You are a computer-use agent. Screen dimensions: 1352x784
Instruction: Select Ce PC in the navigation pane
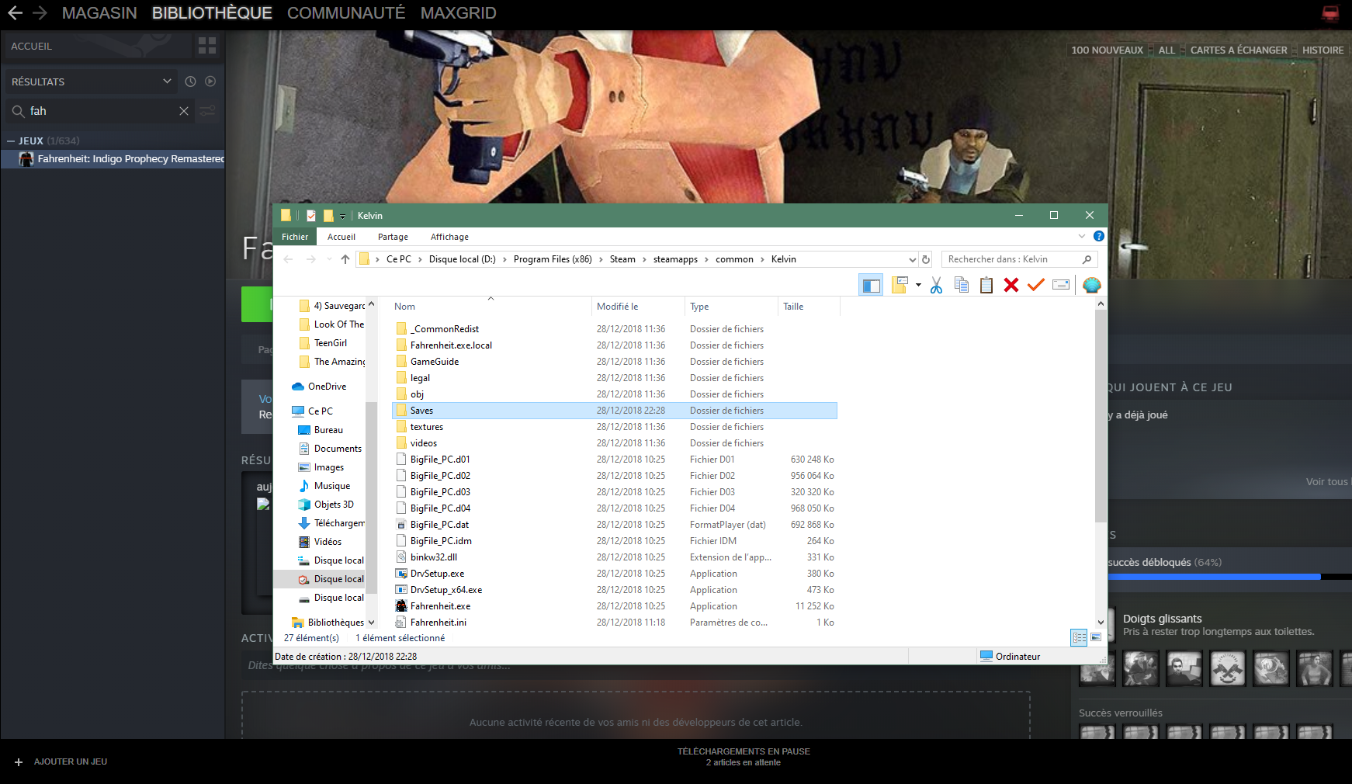[x=321, y=411]
